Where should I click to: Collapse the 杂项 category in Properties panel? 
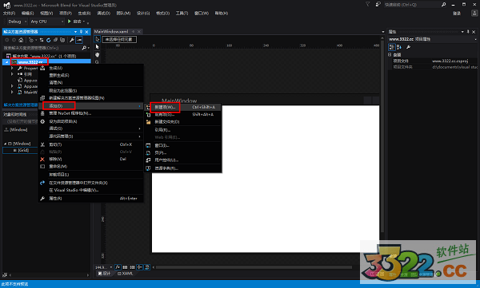390,55
